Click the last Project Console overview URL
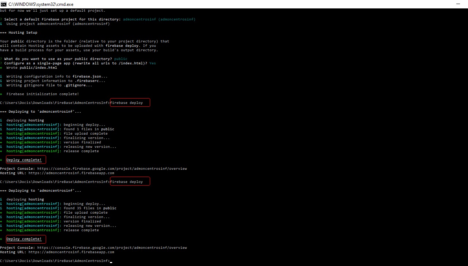This screenshot has width=468, height=266. pos(112,248)
